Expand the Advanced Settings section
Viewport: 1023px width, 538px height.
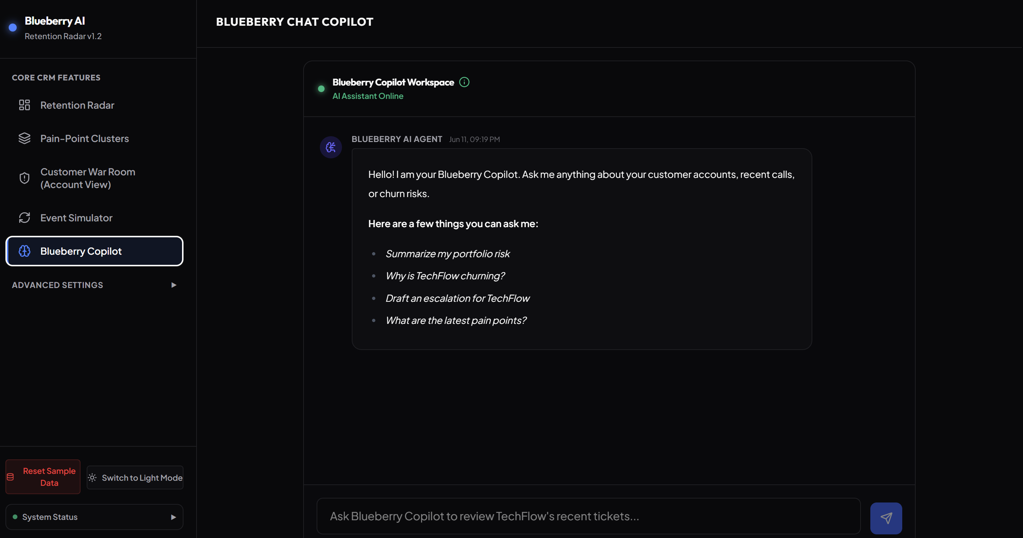click(94, 285)
